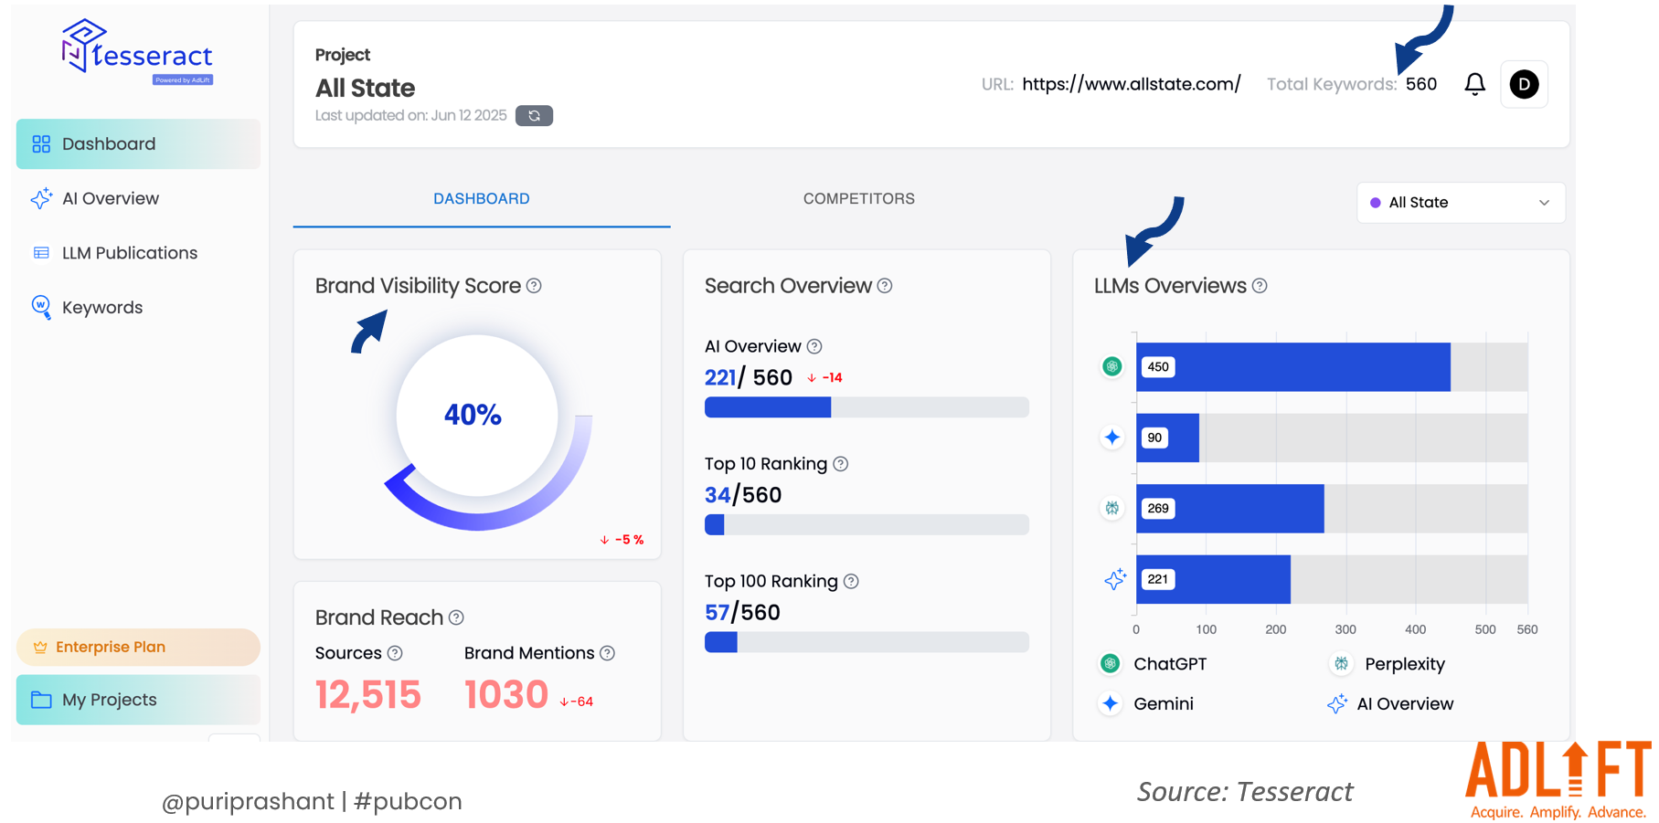Refresh project data via refresh icon
Screen dimensions: 1659x823
pos(534,116)
